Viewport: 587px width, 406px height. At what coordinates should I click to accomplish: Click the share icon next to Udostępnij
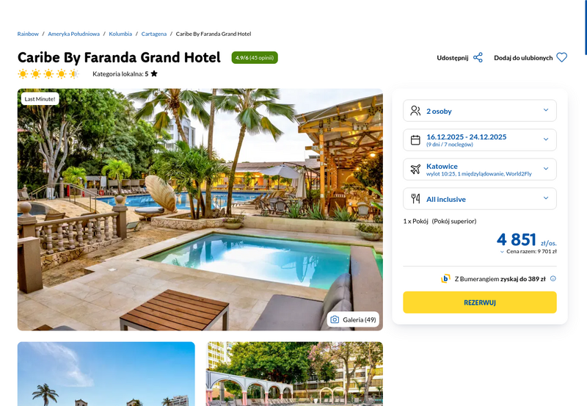pyautogui.click(x=478, y=58)
